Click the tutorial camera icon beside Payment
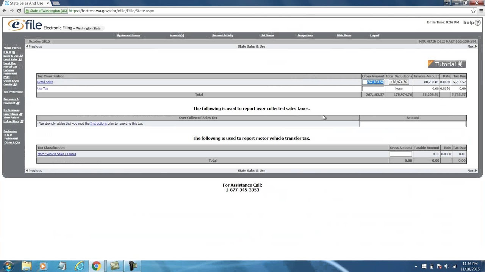Screen dimensions: 485x272 (18, 103)
